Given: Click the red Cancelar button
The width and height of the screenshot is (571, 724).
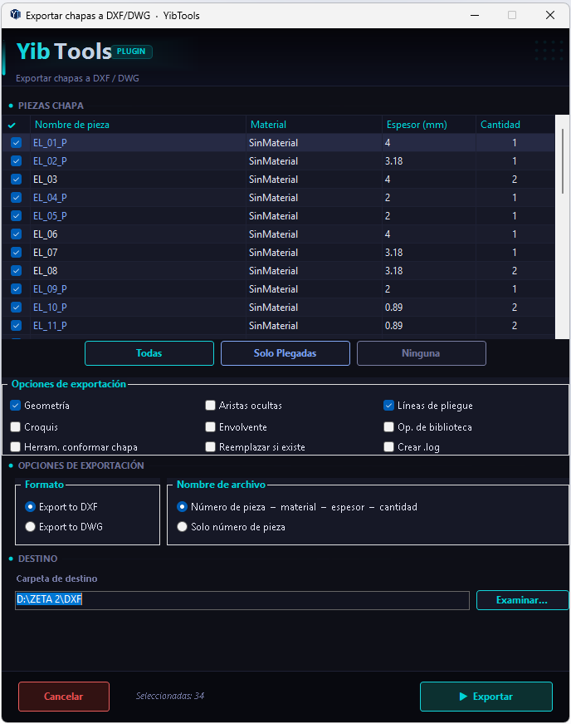Looking at the screenshot, I should coord(64,697).
